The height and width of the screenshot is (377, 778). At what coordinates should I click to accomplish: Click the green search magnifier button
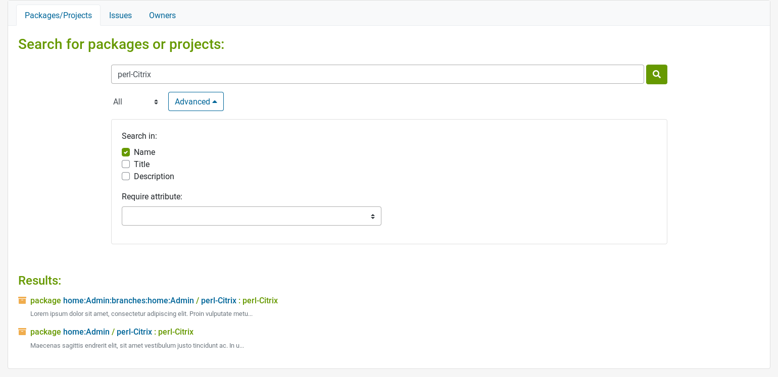coord(656,74)
